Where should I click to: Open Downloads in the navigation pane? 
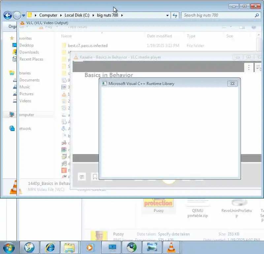click(29, 52)
